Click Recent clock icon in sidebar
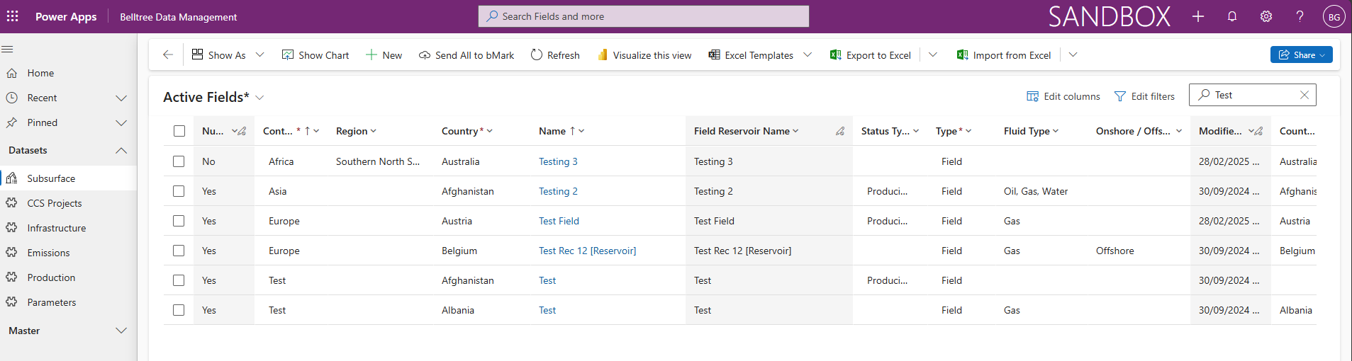Screen dimensions: 1352x361 pos(12,98)
